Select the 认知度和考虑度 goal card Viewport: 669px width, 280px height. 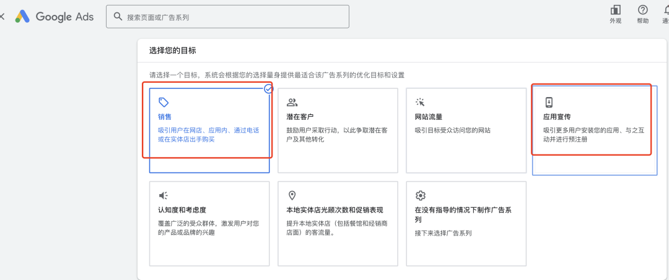(x=209, y=223)
